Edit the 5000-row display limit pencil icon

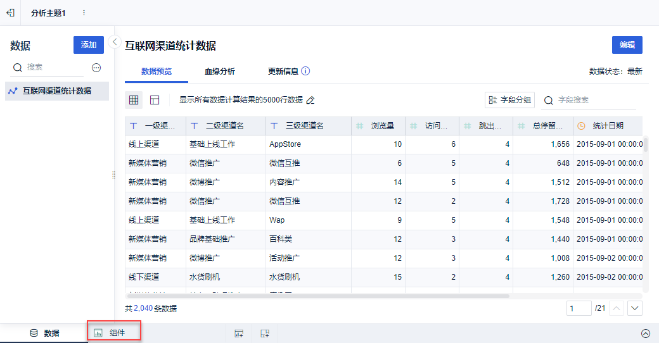pyautogui.click(x=310, y=100)
